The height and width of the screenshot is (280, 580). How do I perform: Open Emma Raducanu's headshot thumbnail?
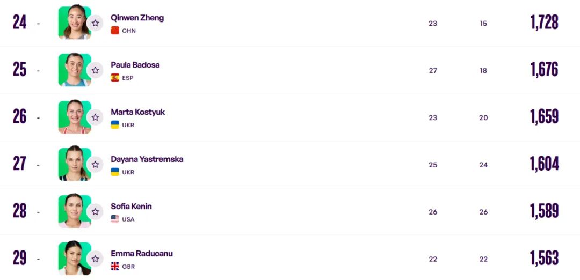click(x=73, y=258)
